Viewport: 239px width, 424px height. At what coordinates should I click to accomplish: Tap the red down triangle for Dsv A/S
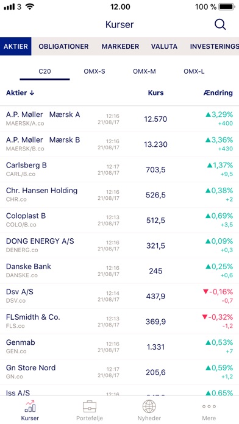click(x=205, y=292)
